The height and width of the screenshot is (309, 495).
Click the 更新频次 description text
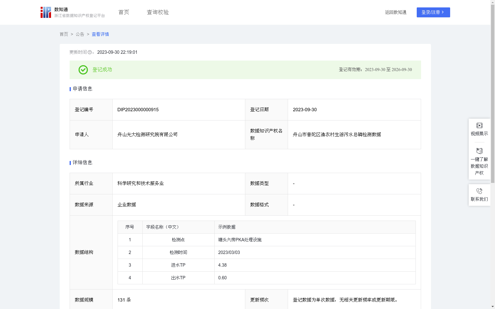click(346, 300)
